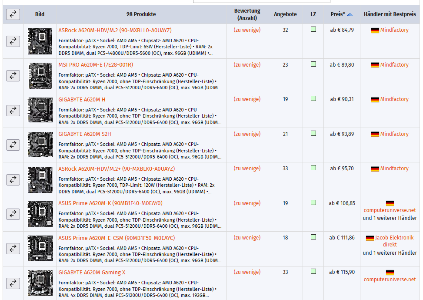423x300 pixels.
Task: Toggle LZ checkbox for ASUS Prime A620M-E-CSM
Action: pyautogui.click(x=313, y=237)
